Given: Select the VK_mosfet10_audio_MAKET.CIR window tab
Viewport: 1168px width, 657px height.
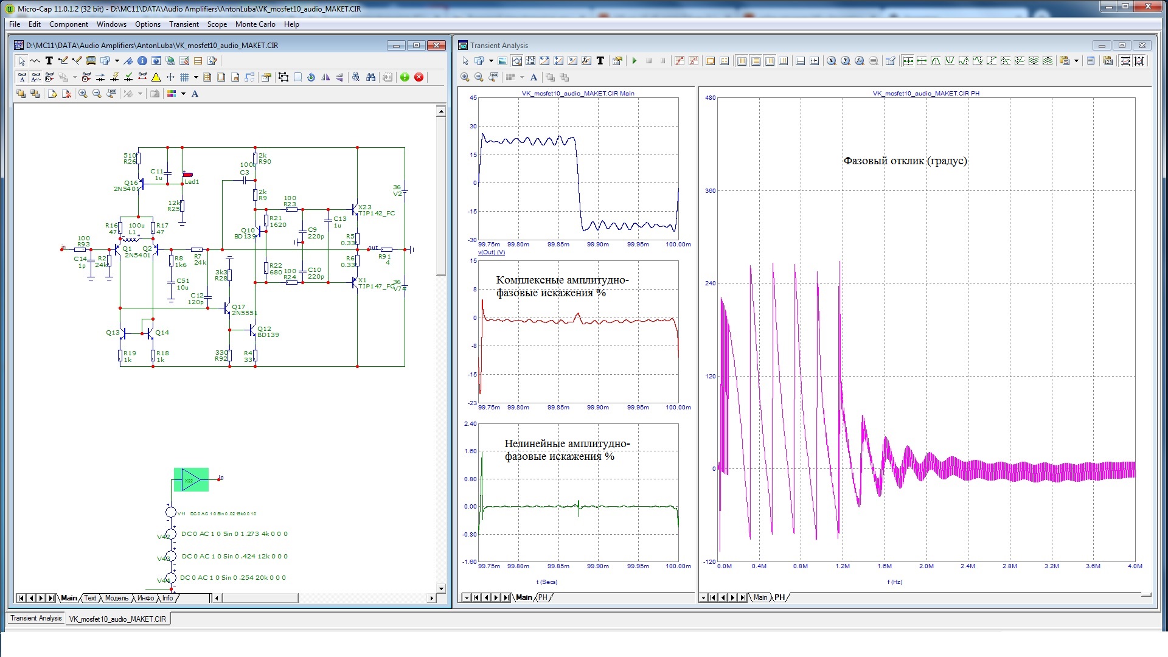Looking at the screenshot, I should pyautogui.click(x=117, y=619).
